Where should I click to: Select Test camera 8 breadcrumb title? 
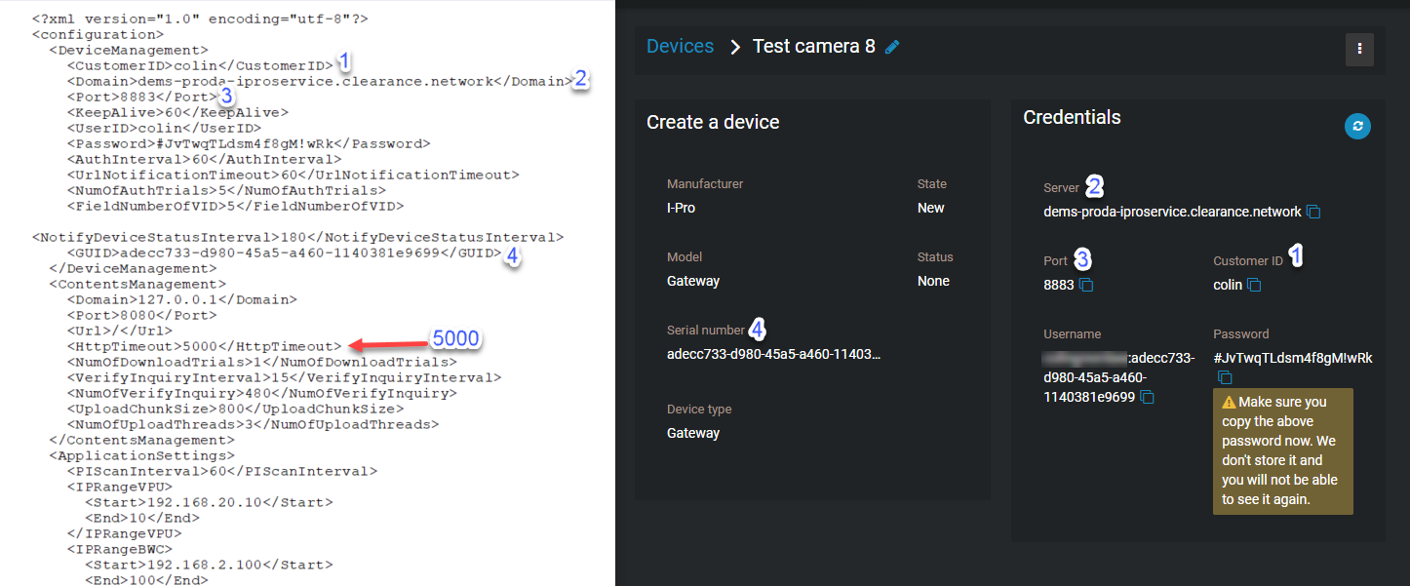click(814, 46)
